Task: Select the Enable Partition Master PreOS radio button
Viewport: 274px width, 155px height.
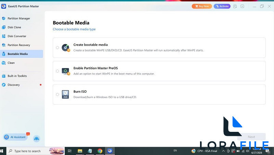Action: click(58, 71)
